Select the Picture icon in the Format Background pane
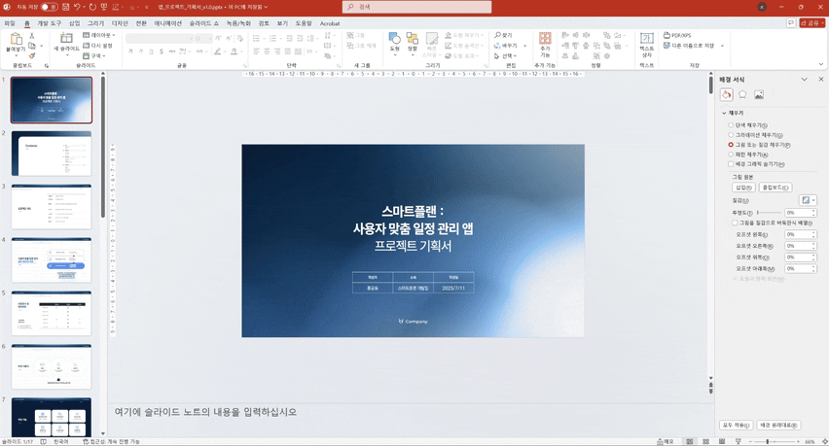Image resolution: width=829 pixels, height=446 pixels. 759,94
